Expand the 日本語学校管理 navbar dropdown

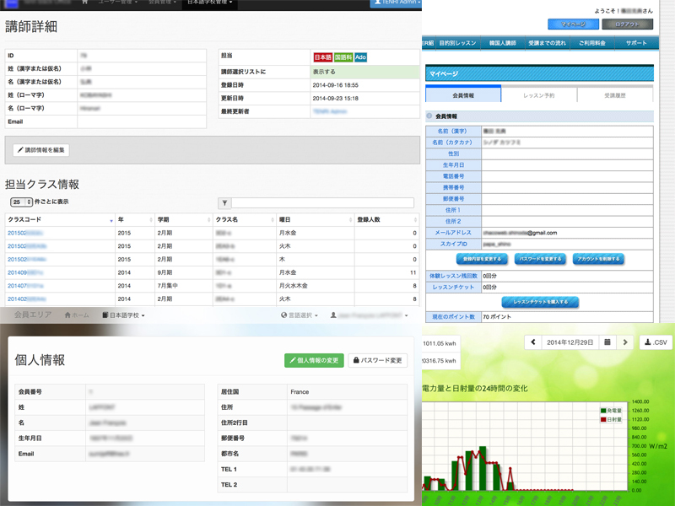pyautogui.click(x=209, y=3)
